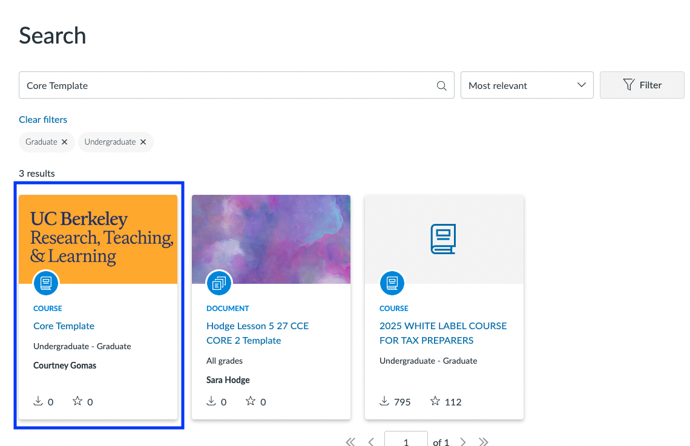
Task: Go to the next page arrow
Action: (x=463, y=442)
